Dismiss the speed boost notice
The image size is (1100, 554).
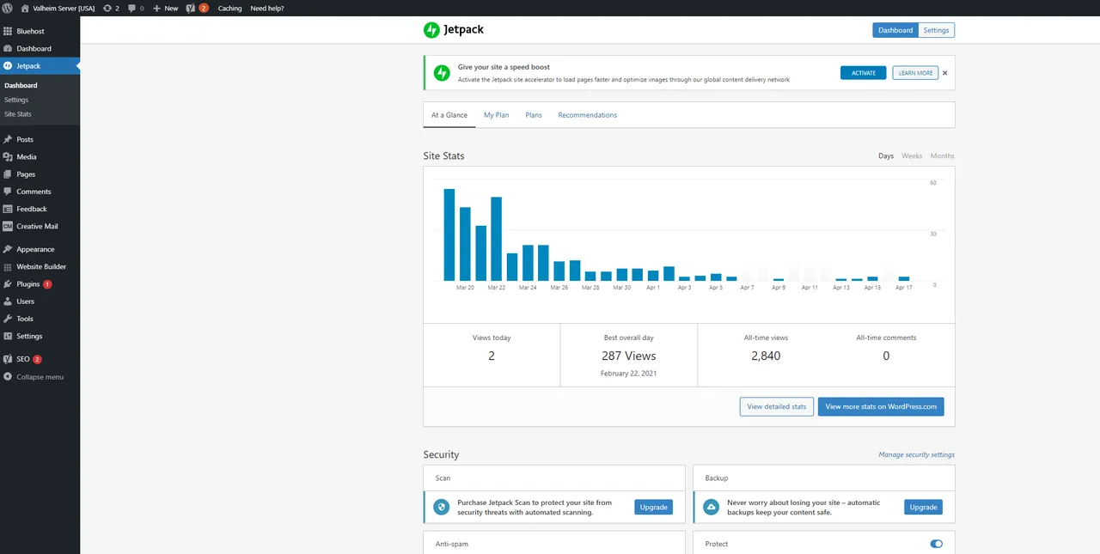click(x=945, y=73)
